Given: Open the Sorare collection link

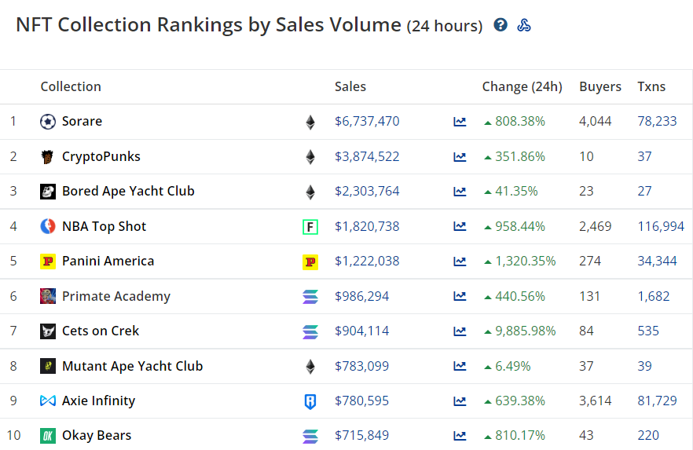Looking at the screenshot, I should point(82,121).
